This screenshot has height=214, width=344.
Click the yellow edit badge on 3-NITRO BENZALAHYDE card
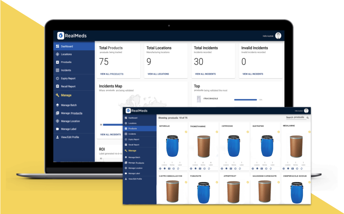coord(186,182)
